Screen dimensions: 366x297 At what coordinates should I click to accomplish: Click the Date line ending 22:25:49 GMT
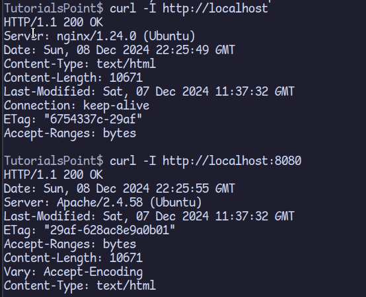(120, 50)
